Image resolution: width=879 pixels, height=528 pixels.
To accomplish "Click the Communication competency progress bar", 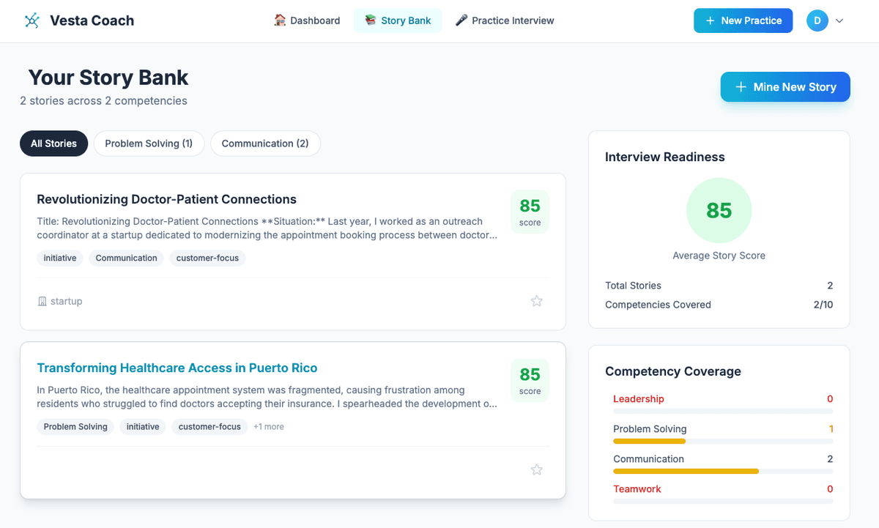I will tap(722, 472).
